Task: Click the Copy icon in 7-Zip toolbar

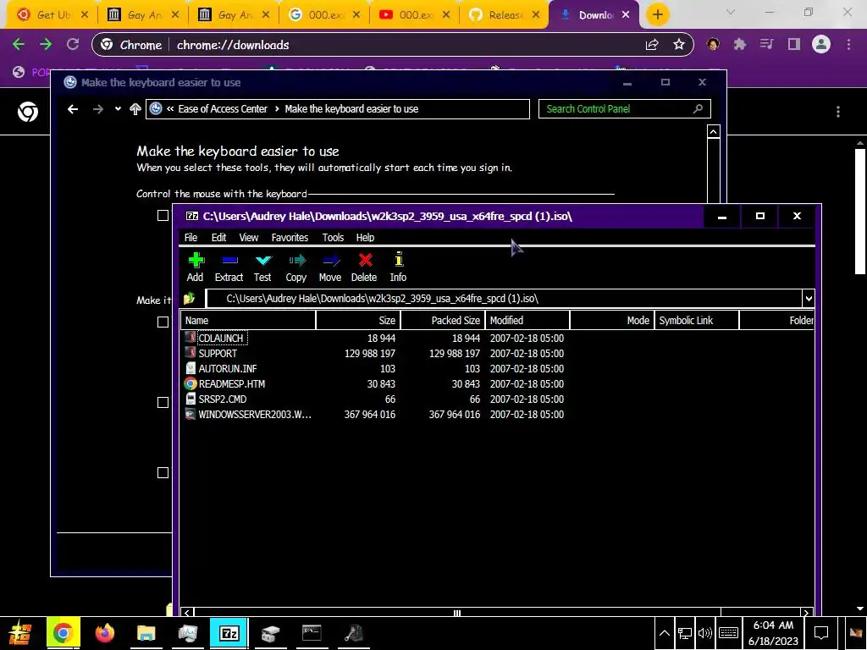Action: tap(297, 261)
